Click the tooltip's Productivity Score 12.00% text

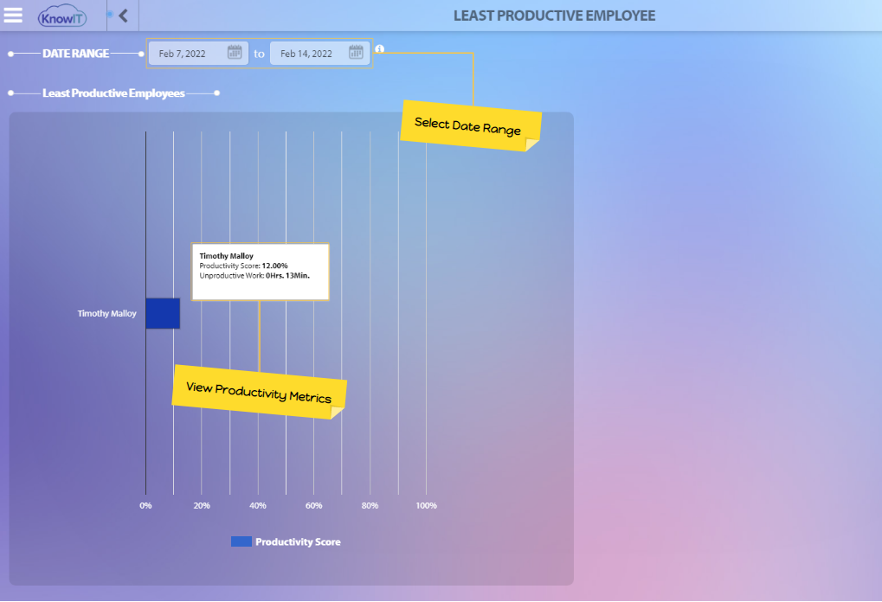click(x=243, y=266)
